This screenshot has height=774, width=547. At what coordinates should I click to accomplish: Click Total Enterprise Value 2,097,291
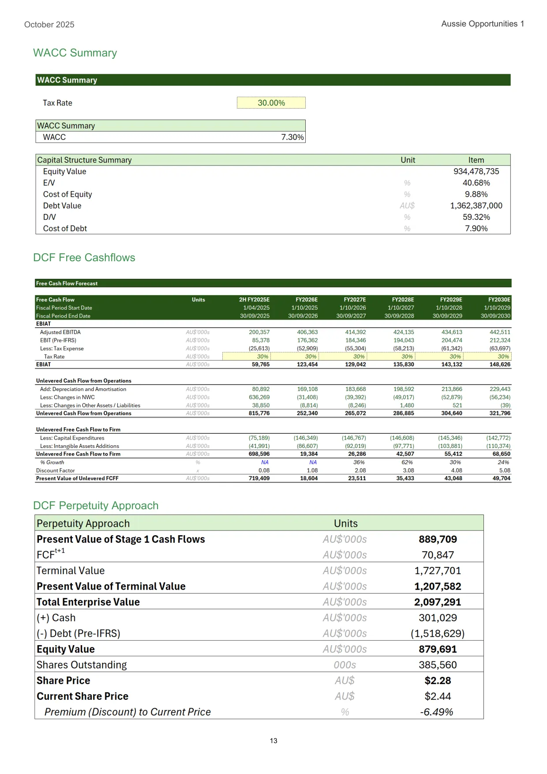[438, 602]
